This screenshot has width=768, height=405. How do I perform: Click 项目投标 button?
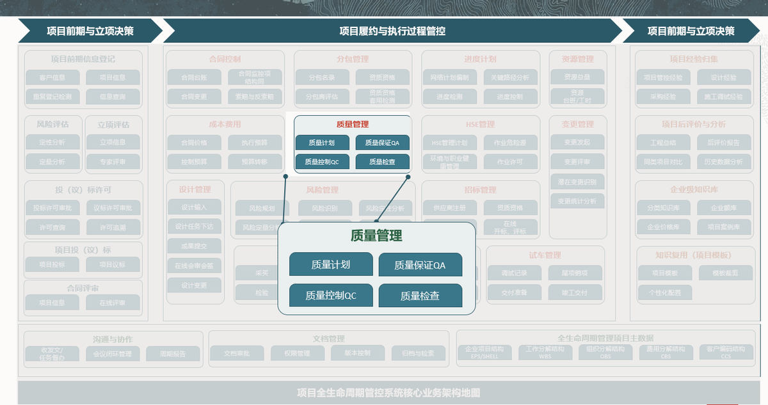click(52, 264)
